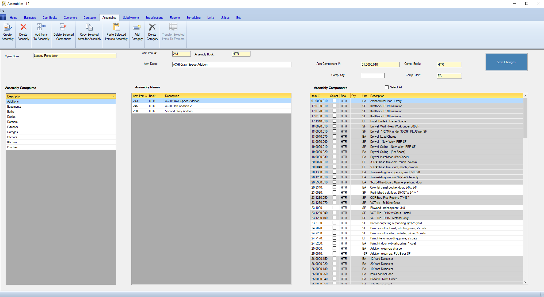This screenshot has width=544, height=297.
Task: Check the box for 12 Yard Dumpster
Action: pyautogui.click(x=334, y=259)
